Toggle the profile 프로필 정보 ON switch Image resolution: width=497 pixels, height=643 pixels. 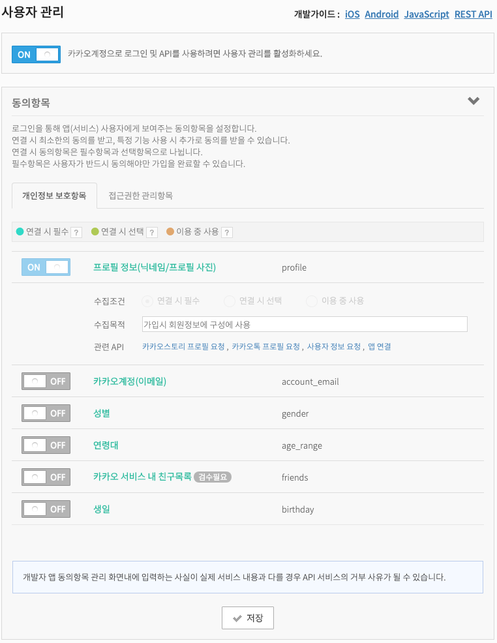[x=46, y=267]
